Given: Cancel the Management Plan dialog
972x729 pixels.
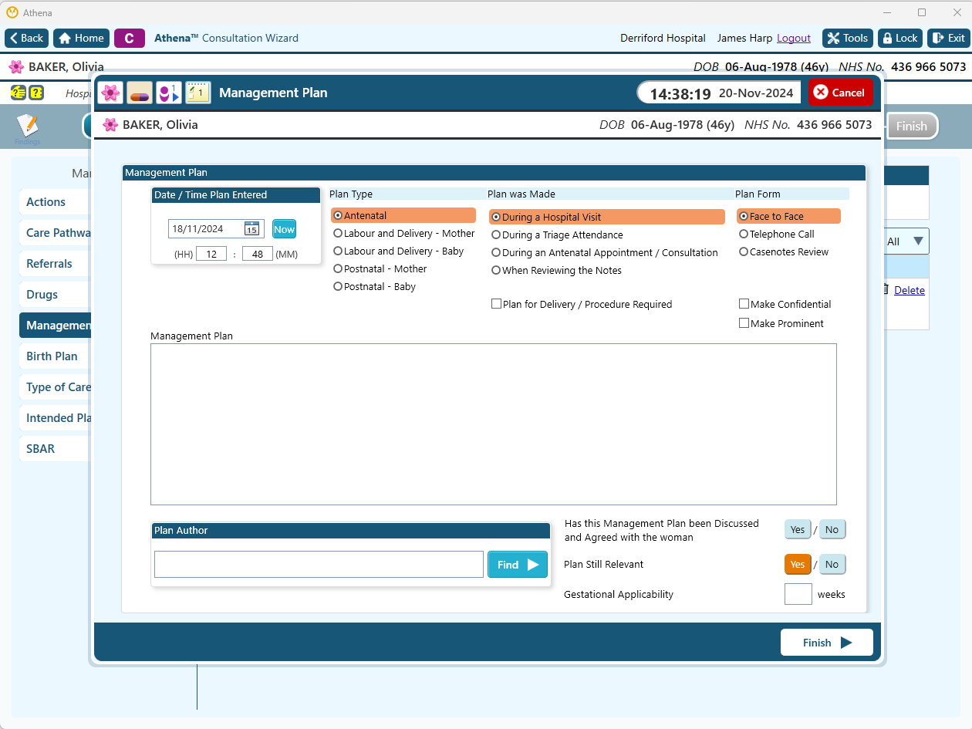Looking at the screenshot, I should coord(840,93).
